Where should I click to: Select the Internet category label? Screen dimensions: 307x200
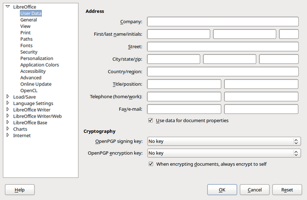coord(22,136)
